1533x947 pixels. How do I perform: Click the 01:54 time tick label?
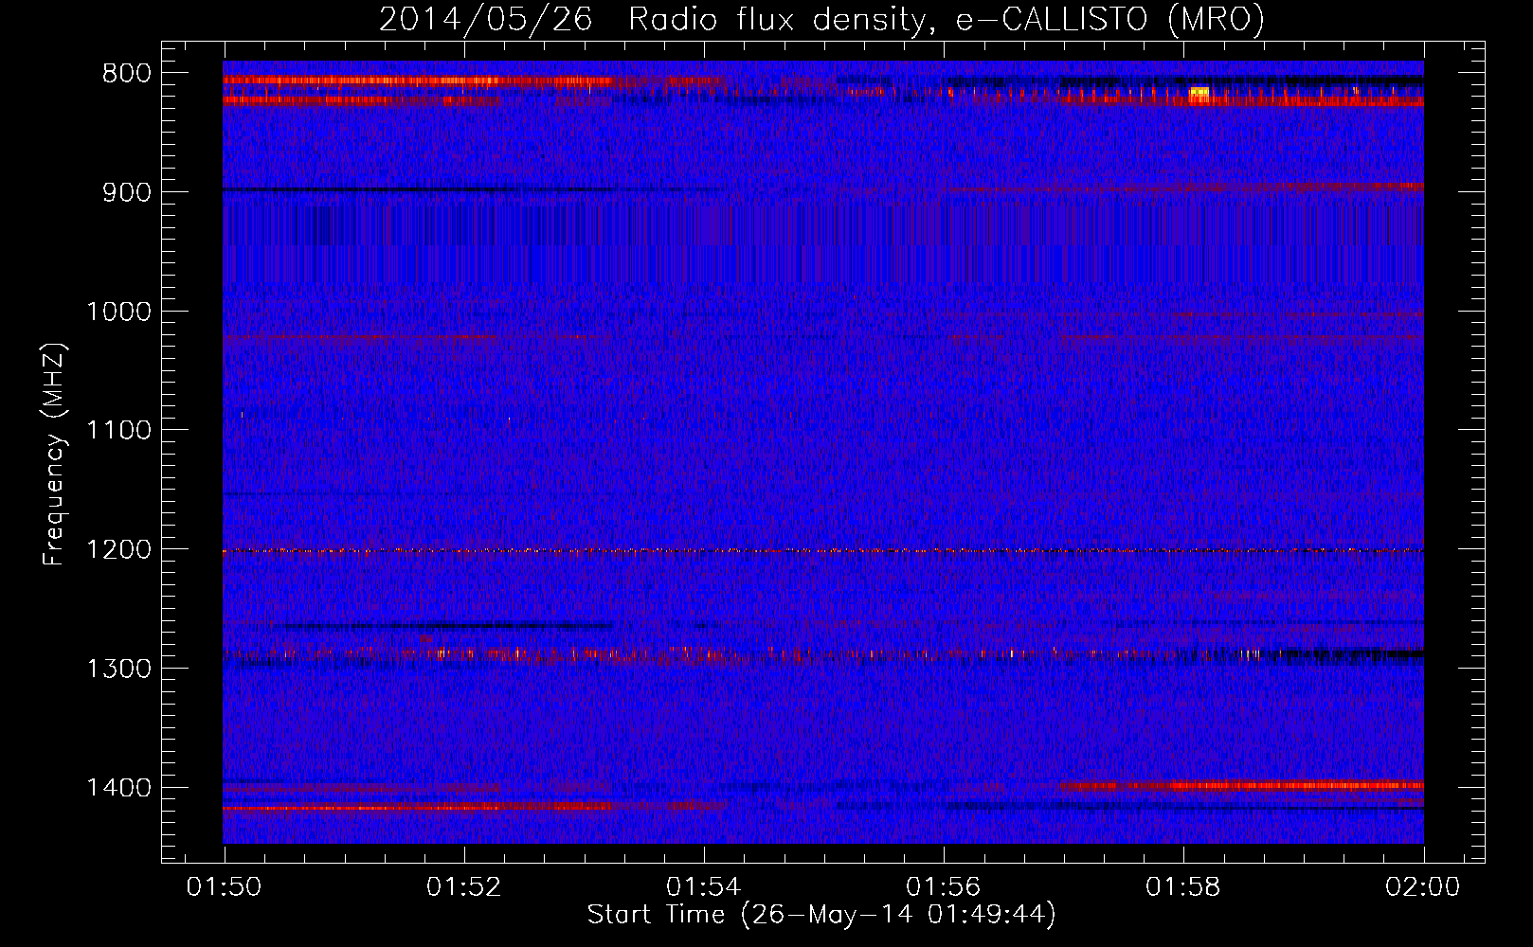(x=704, y=887)
